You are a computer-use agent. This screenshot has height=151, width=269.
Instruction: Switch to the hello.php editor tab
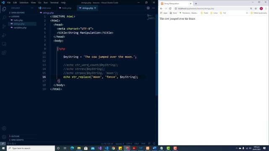66,8
